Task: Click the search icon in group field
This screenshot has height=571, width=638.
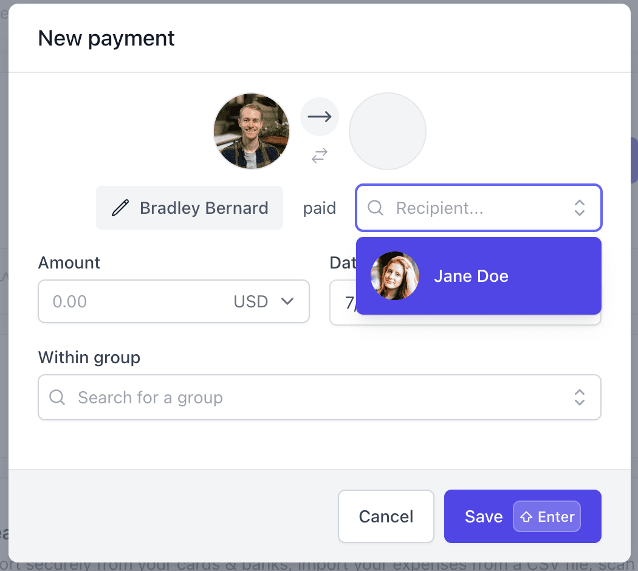Action: click(57, 397)
